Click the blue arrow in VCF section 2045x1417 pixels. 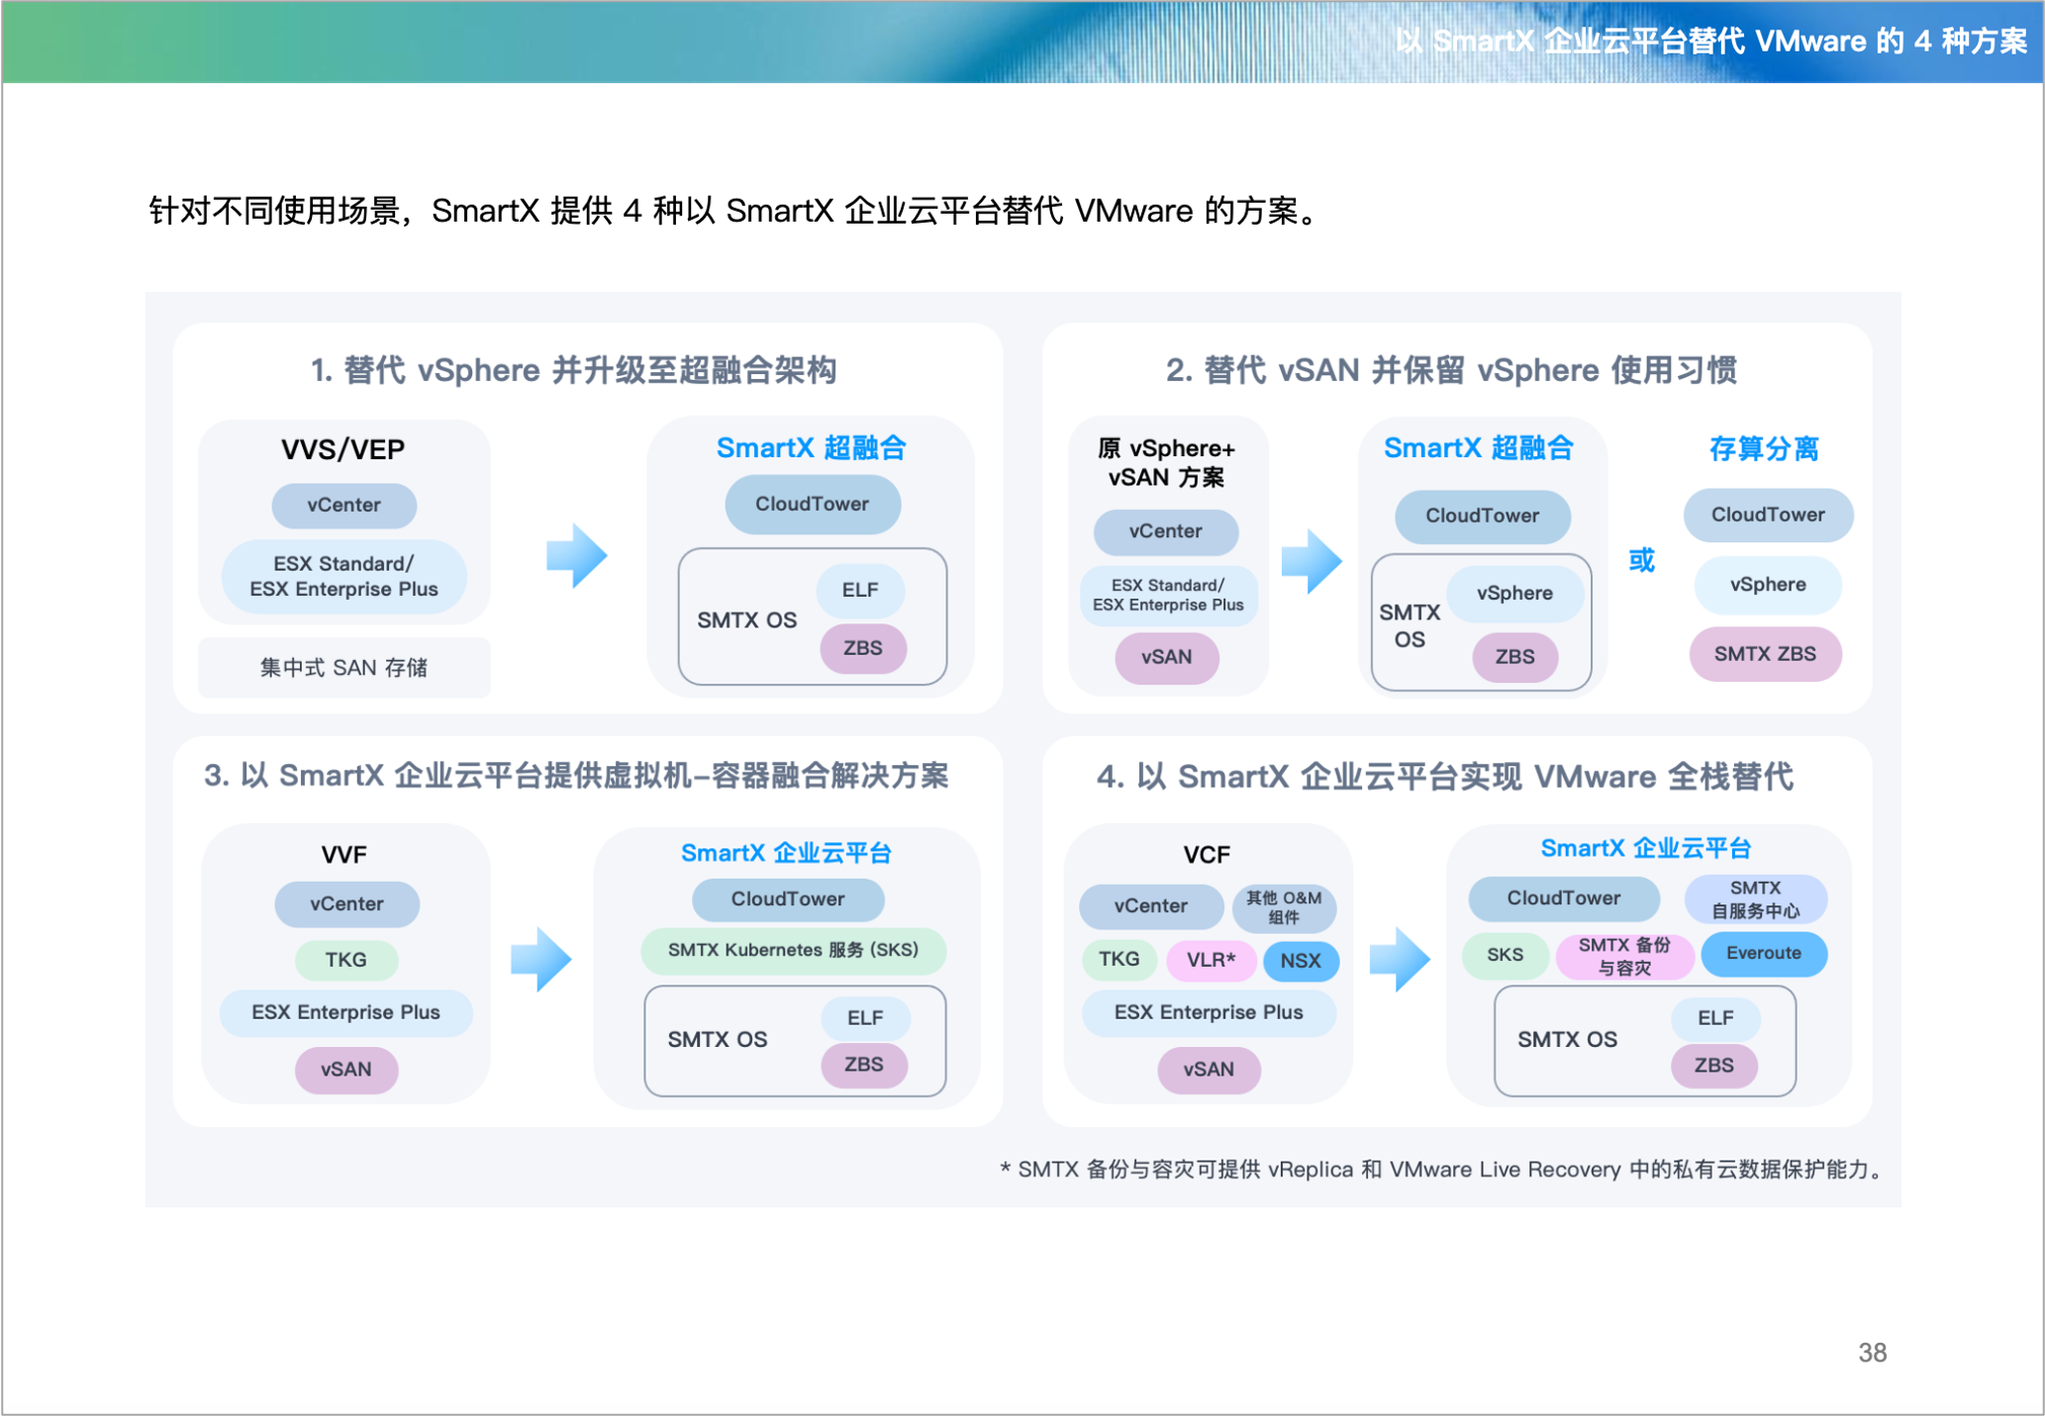(x=1399, y=959)
